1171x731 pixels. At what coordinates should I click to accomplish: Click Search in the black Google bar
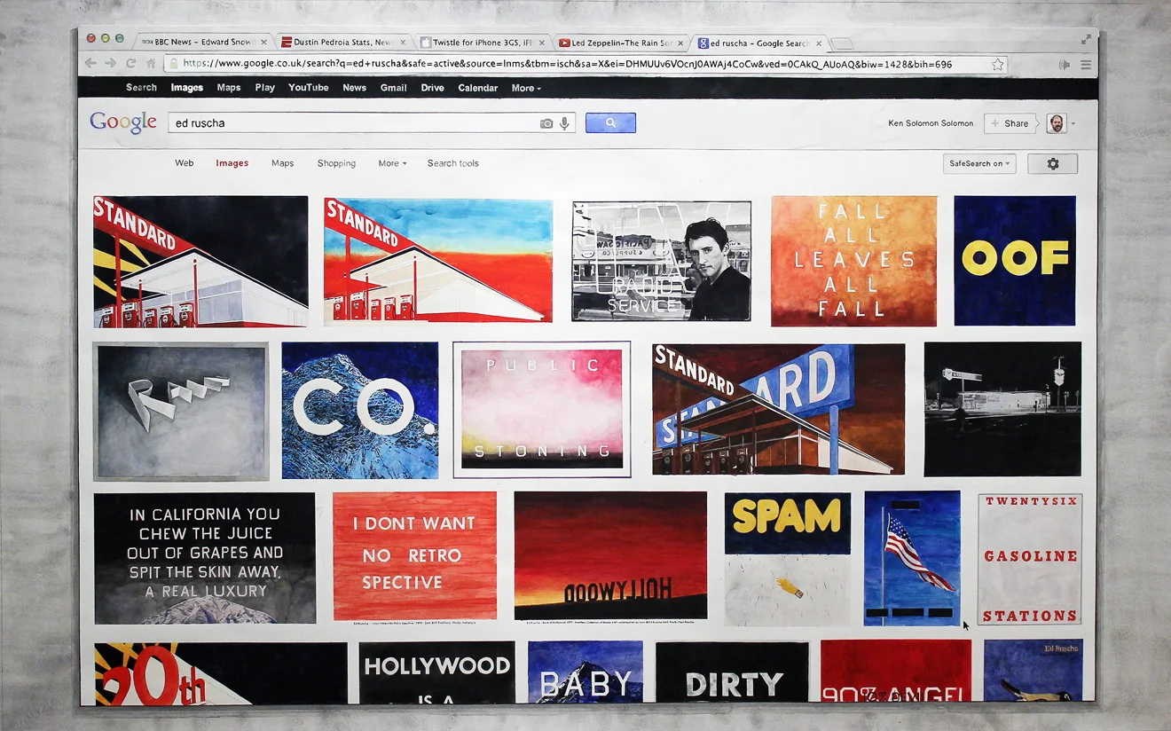point(141,88)
